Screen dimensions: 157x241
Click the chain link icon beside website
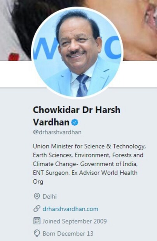point(37,209)
